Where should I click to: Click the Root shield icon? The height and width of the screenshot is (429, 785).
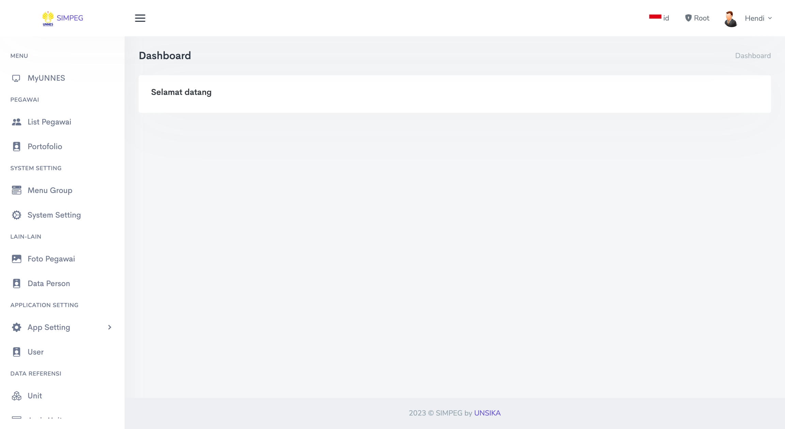point(688,18)
